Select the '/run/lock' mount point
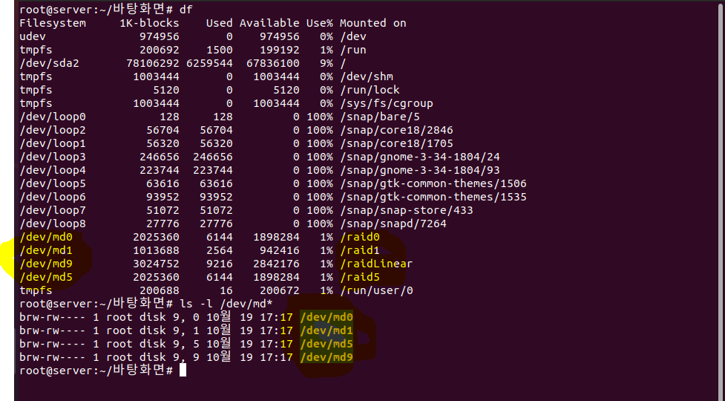This screenshot has width=725, height=401. click(x=370, y=90)
